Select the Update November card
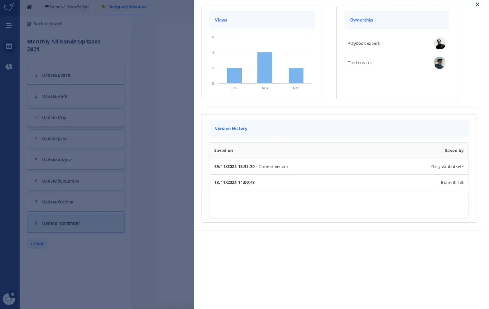Screen dimensions: 489x309 (76, 223)
